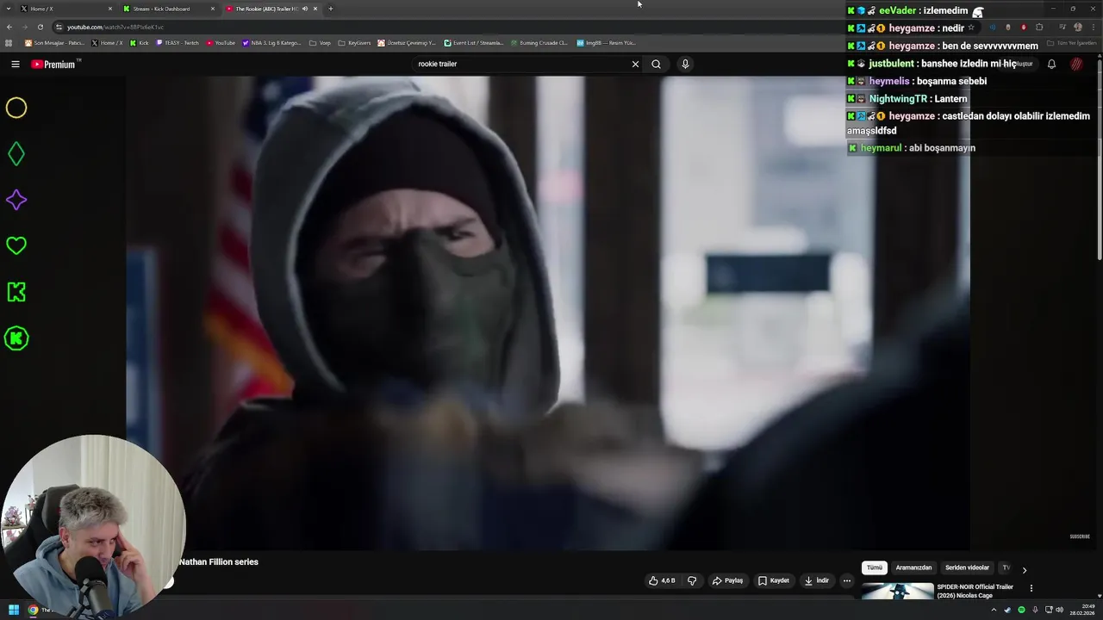Open Chrome three-dot menu
The image size is (1103, 620).
tap(1093, 27)
